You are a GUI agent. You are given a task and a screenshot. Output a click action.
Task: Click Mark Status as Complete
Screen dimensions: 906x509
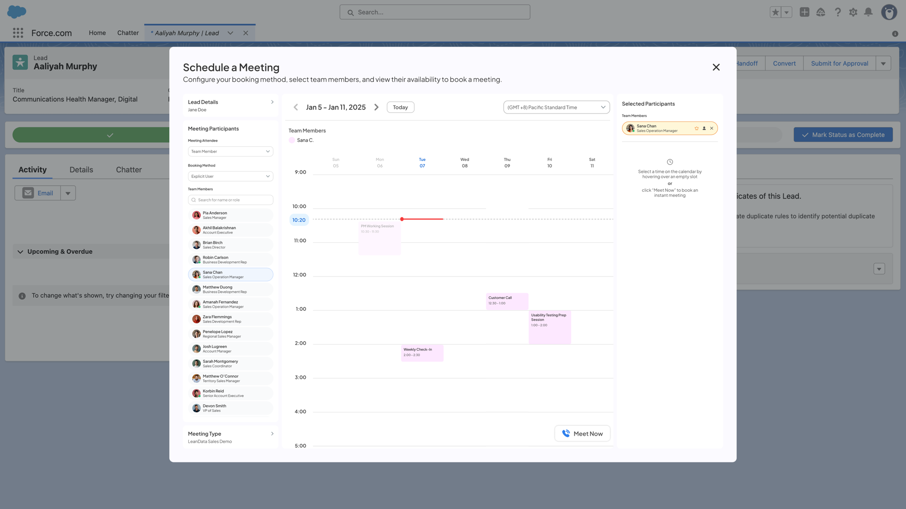coord(843,135)
